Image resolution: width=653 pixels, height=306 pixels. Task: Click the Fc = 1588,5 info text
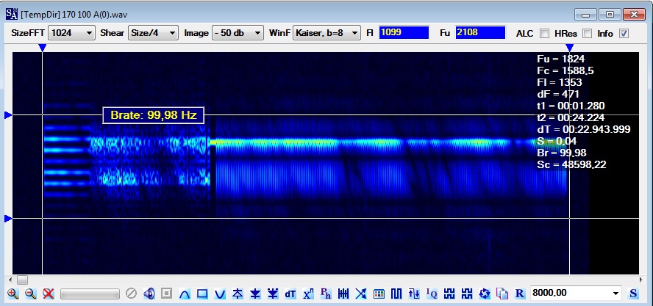(565, 70)
